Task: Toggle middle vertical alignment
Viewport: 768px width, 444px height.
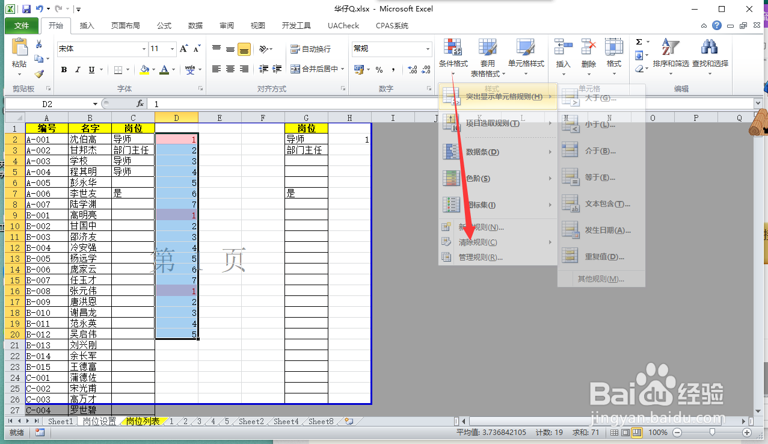Action: click(x=230, y=49)
